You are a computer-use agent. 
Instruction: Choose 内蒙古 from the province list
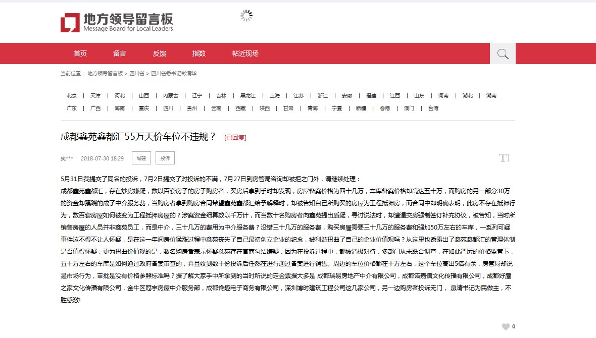[x=171, y=96]
